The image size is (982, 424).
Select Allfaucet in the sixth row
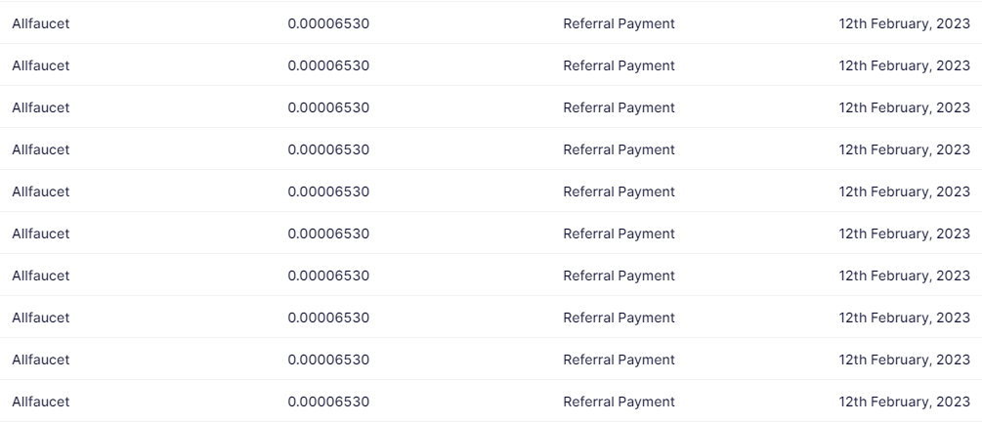click(x=41, y=233)
